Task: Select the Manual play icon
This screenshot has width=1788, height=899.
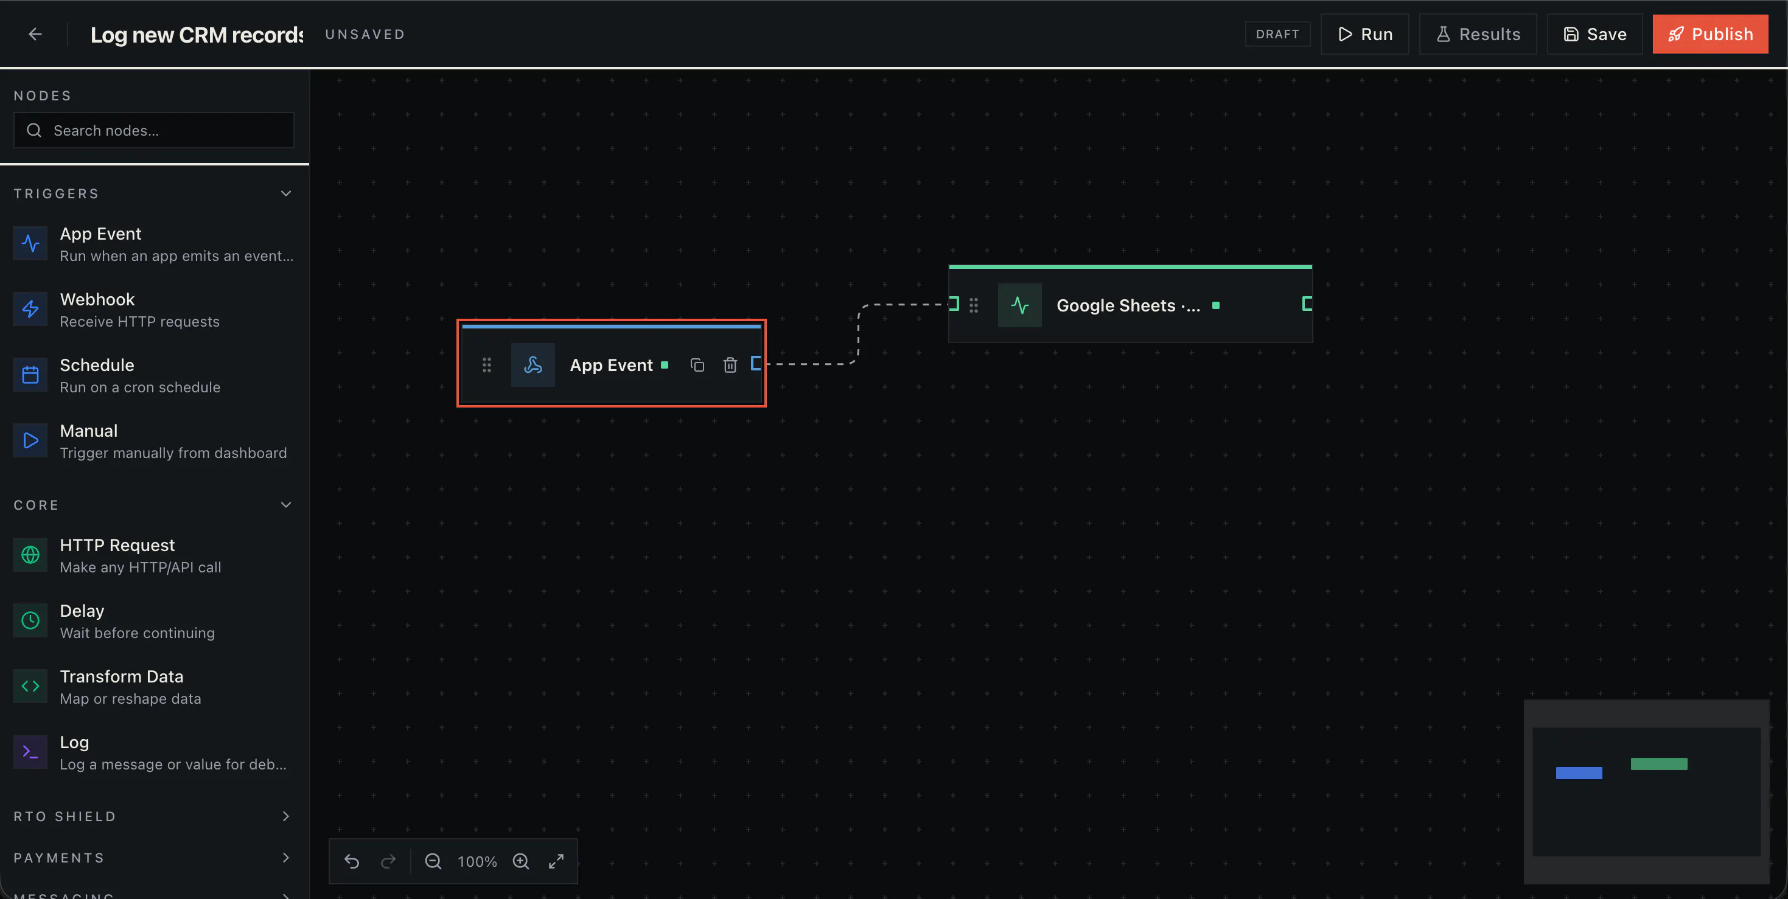Action: (x=30, y=441)
